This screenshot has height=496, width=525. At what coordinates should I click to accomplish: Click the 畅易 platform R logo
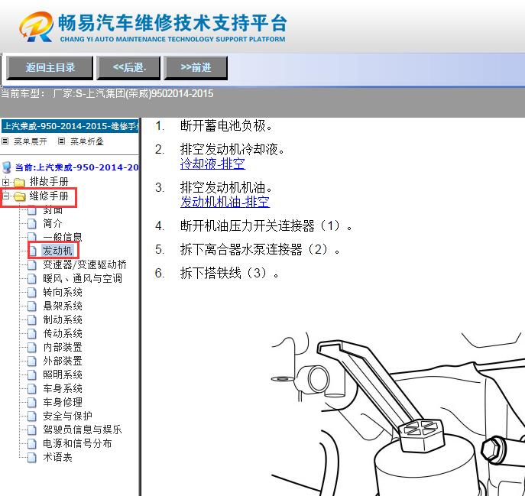click(36, 27)
